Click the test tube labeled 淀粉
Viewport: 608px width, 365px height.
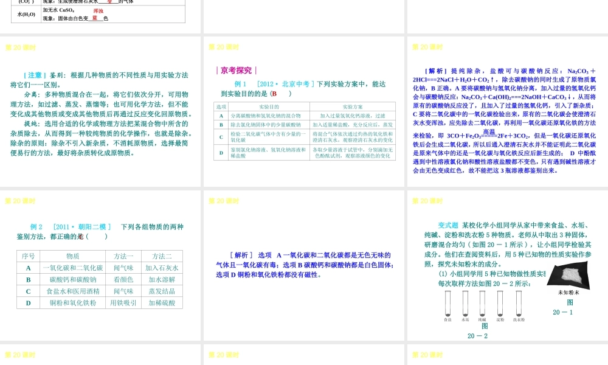pos(500,304)
